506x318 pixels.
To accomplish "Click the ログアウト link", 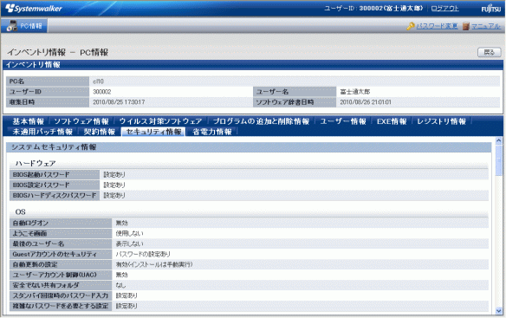I will [x=444, y=9].
